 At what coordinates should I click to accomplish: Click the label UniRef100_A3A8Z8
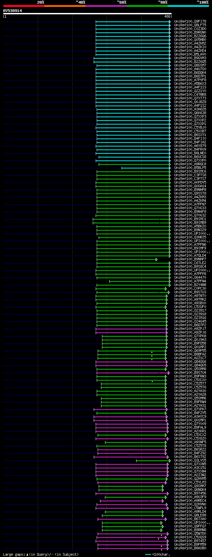(x=190, y=109)
